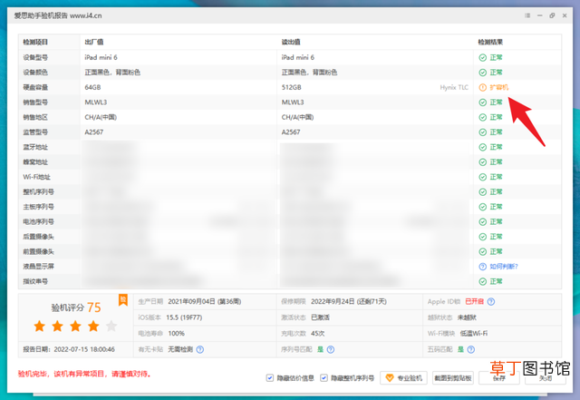The height and width of the screenshot is (400, 580).
Task: Click the check icon in the 主板序列号 row
Action: (483, 207)
